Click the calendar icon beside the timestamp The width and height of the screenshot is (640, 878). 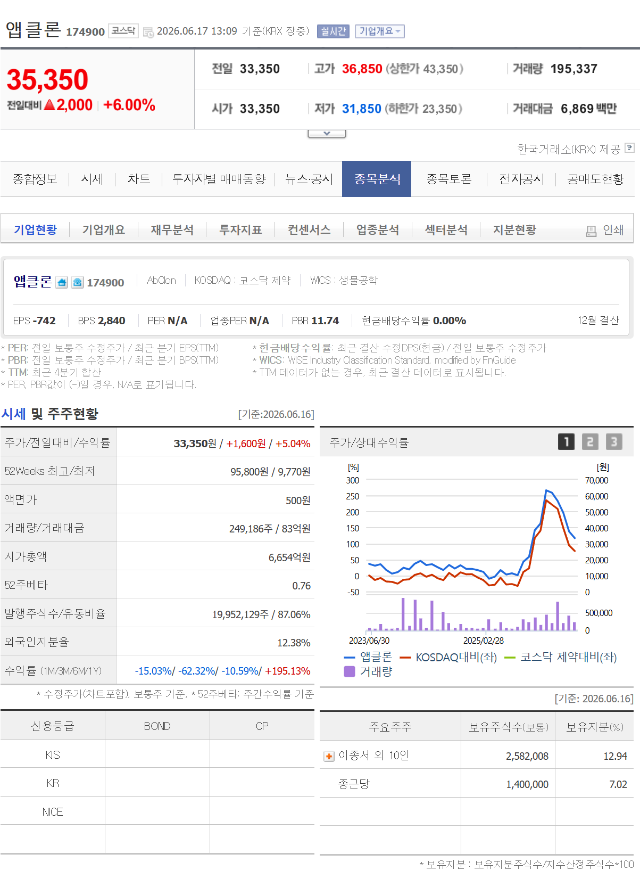click(148, 32)
